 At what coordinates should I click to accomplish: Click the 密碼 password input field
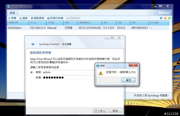(x=69, y=78)
